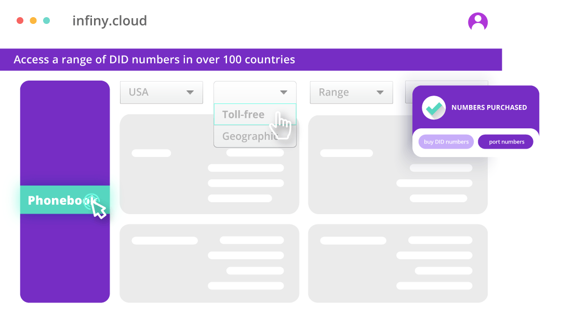The width and height of the screenshot is (561, 316).
Task: Click the buy DID numbers button
Action: [446, 141]
